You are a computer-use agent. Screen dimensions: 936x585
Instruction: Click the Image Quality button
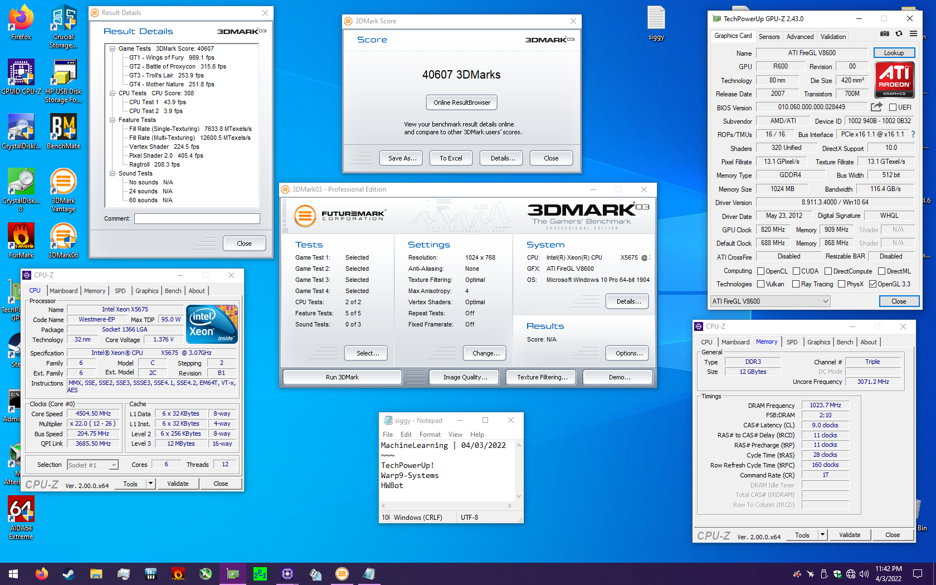point(465,377)
